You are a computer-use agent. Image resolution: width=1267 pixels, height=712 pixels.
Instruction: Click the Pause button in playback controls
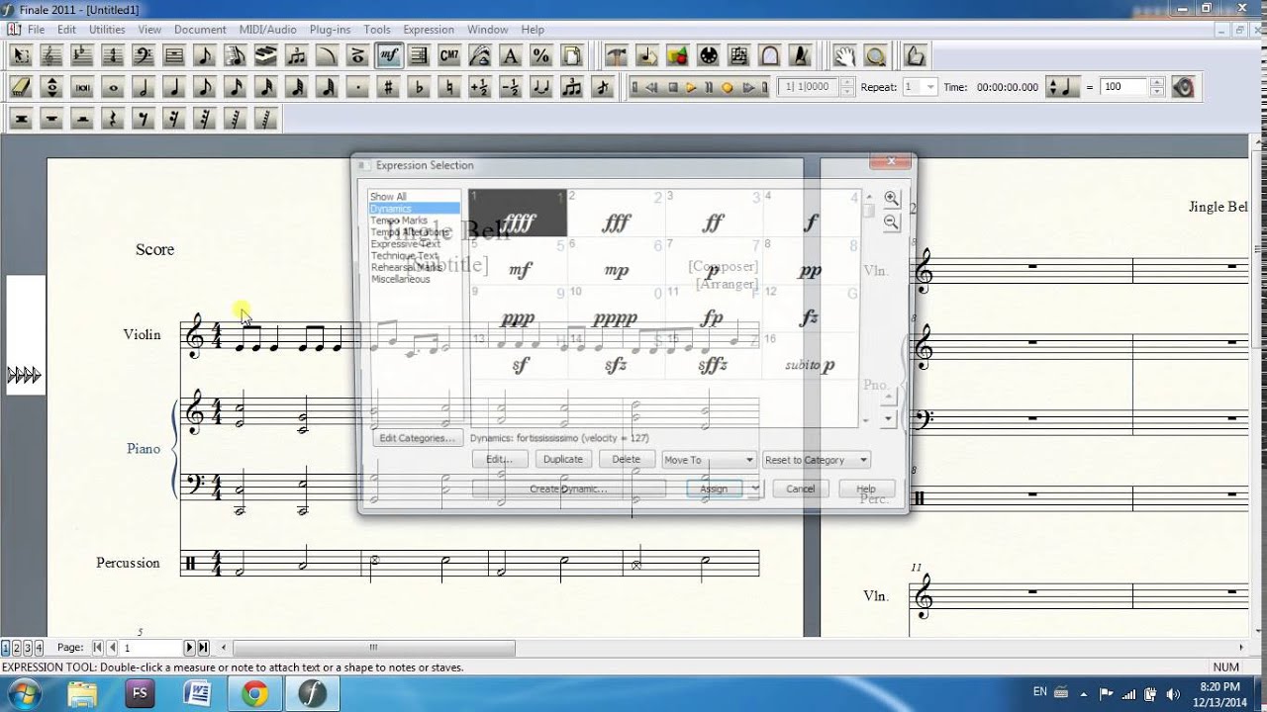709,87
